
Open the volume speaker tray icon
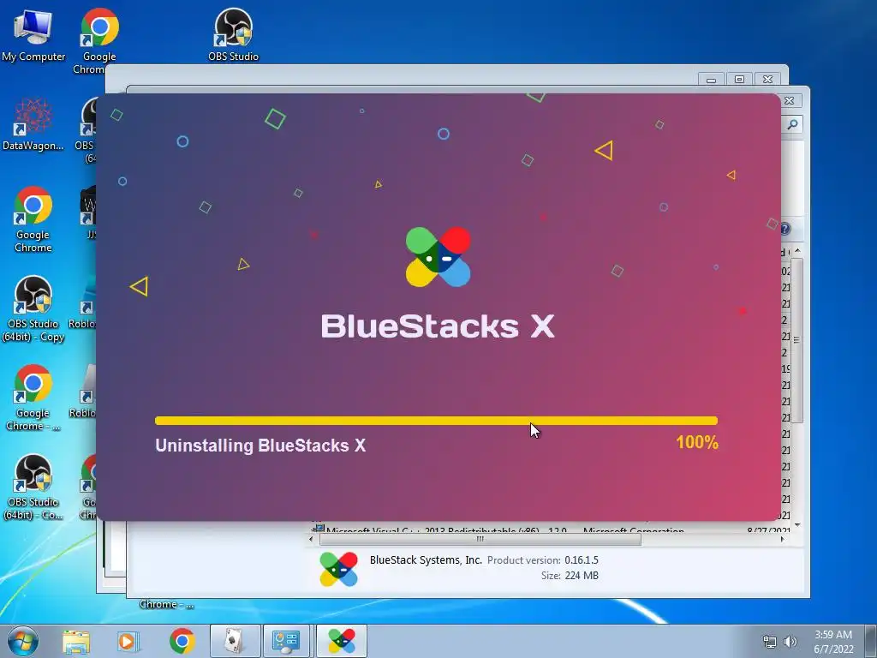tap(790, 642)
